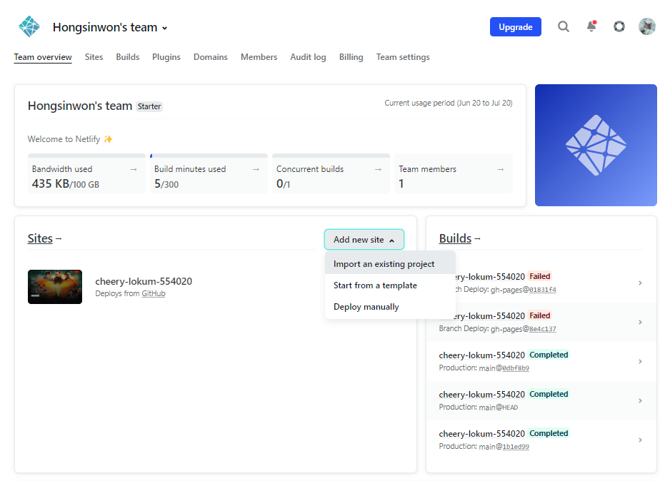Open the search magnifier icon
Screen dimensions: 665x481
pyautogui.click(x=563, y=26)
